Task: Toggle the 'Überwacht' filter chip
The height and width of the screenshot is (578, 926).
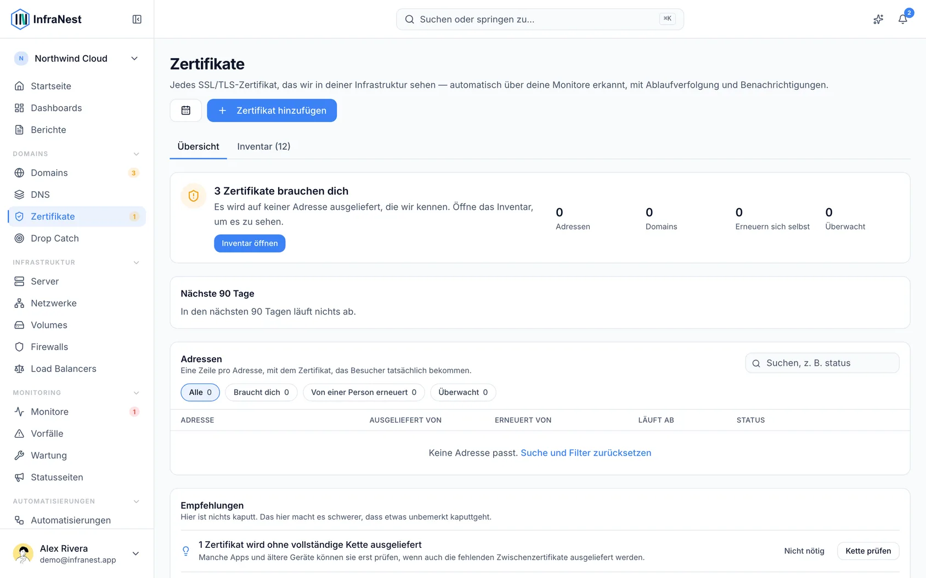Action: click(x=463, y=392)
